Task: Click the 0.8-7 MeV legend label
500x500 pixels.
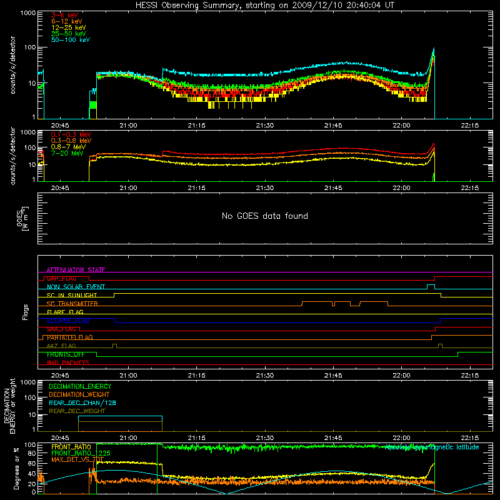Action: click(x=68, y=147)
